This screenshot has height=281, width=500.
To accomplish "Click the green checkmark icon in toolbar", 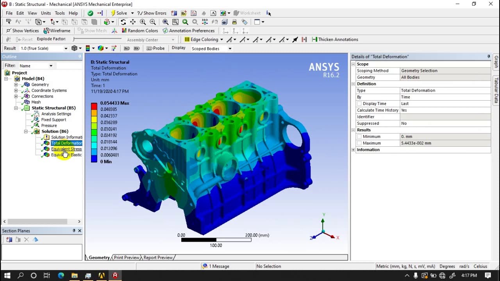I will [x=90, y=13].
